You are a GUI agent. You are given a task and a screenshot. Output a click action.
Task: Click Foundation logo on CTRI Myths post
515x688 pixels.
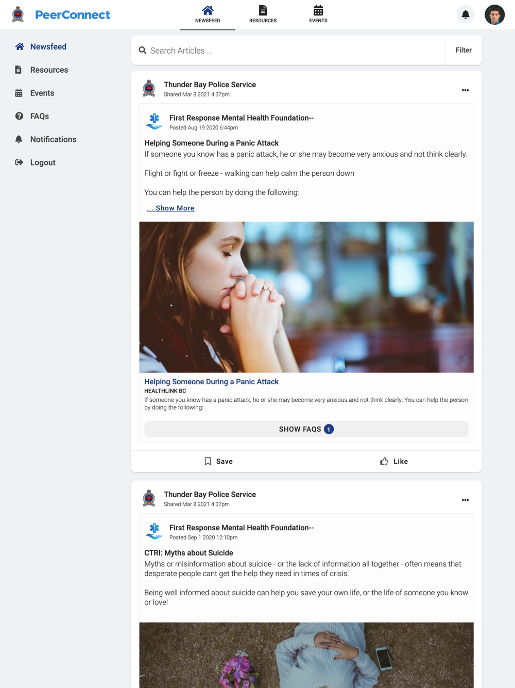coord(154,531)
